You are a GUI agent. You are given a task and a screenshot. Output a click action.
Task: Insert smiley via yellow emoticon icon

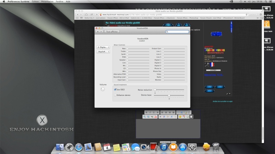pos(180,117)
